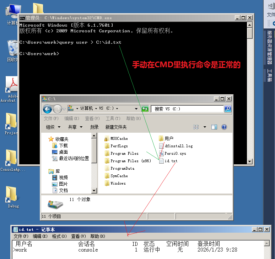This screenshot has width=275, height=259.
Task: Select the PerfLogs folder
Action: [116, 146]
